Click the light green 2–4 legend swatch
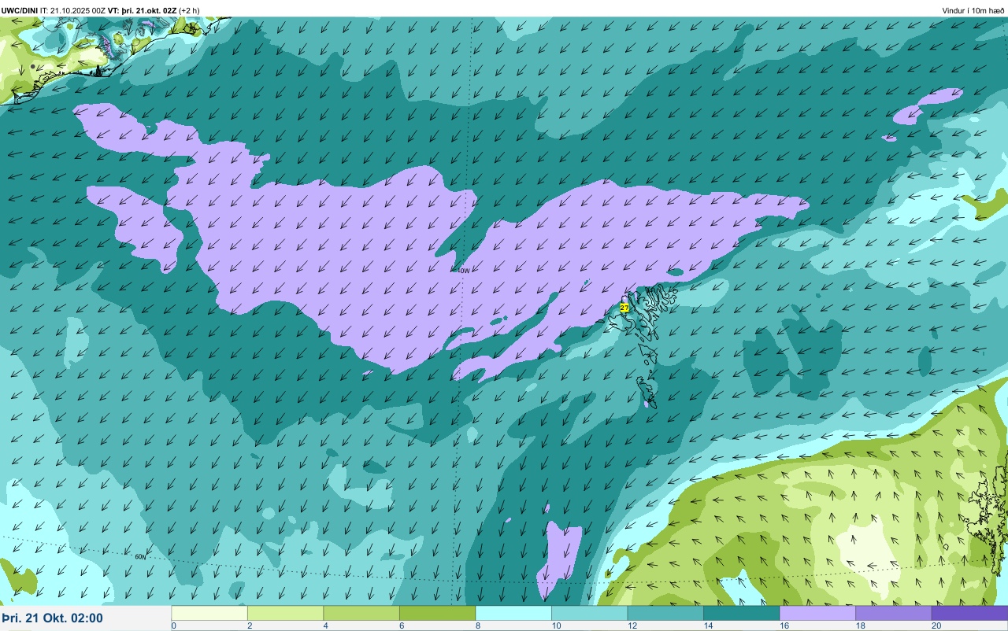Screen dimensions: 1008x631 pos(285,613)
